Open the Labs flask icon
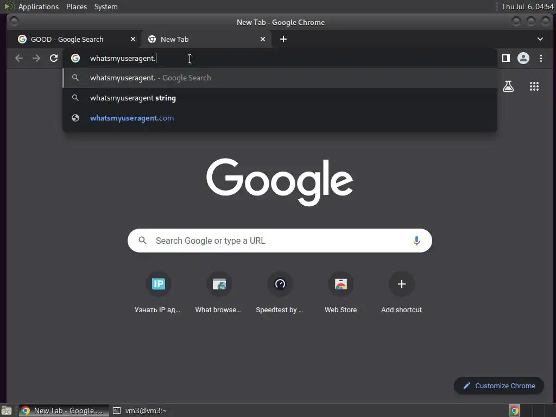Viewport: 556px width, 417px height. click(x=508, y=86)
